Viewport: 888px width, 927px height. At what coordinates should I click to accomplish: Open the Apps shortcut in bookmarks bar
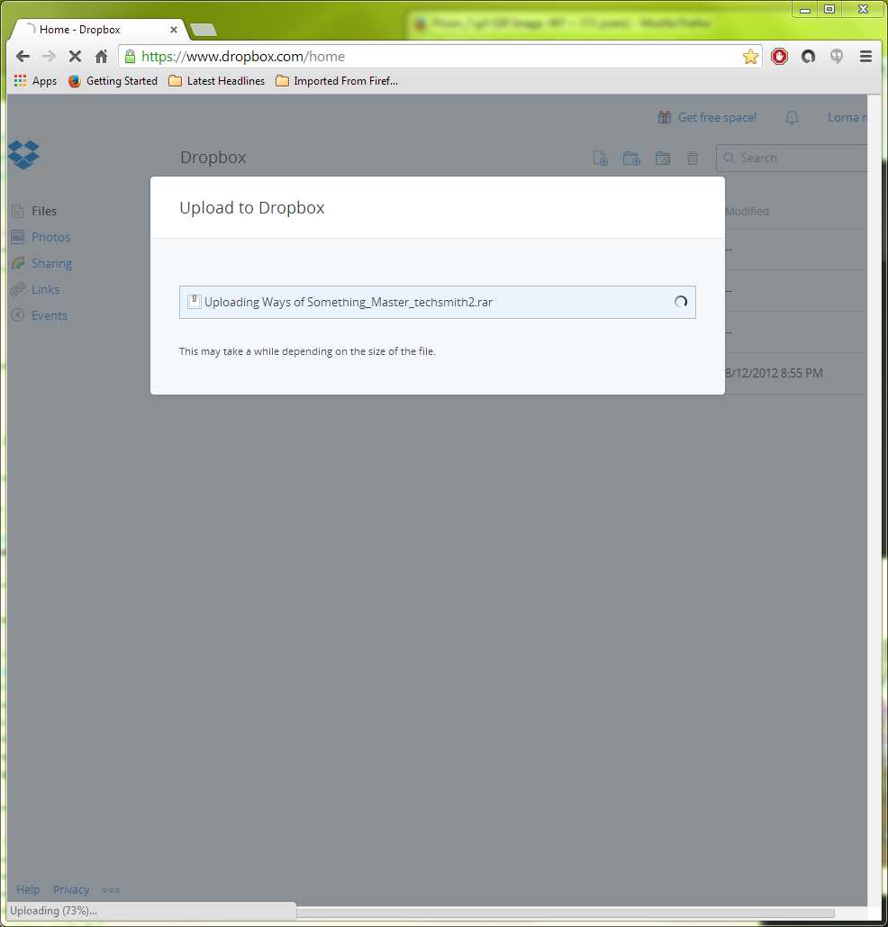[35, 81]
